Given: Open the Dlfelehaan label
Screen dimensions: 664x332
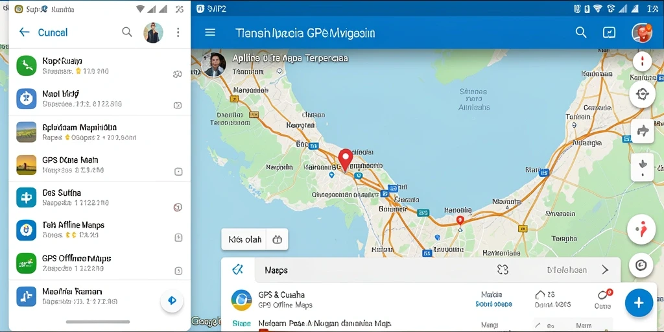Looking at the screenshot, I should pos(567,270).
